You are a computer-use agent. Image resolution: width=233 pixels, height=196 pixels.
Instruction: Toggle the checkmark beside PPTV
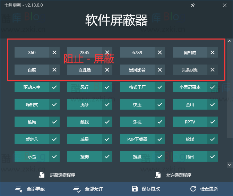coord(213,122)
